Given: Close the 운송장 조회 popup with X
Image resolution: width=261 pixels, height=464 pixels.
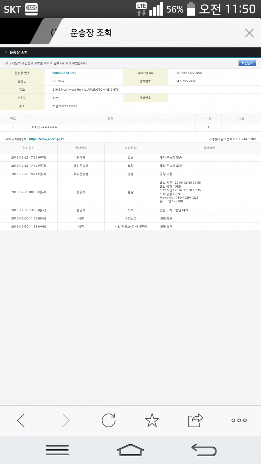Looking at the screenshot, I should 249,33.
